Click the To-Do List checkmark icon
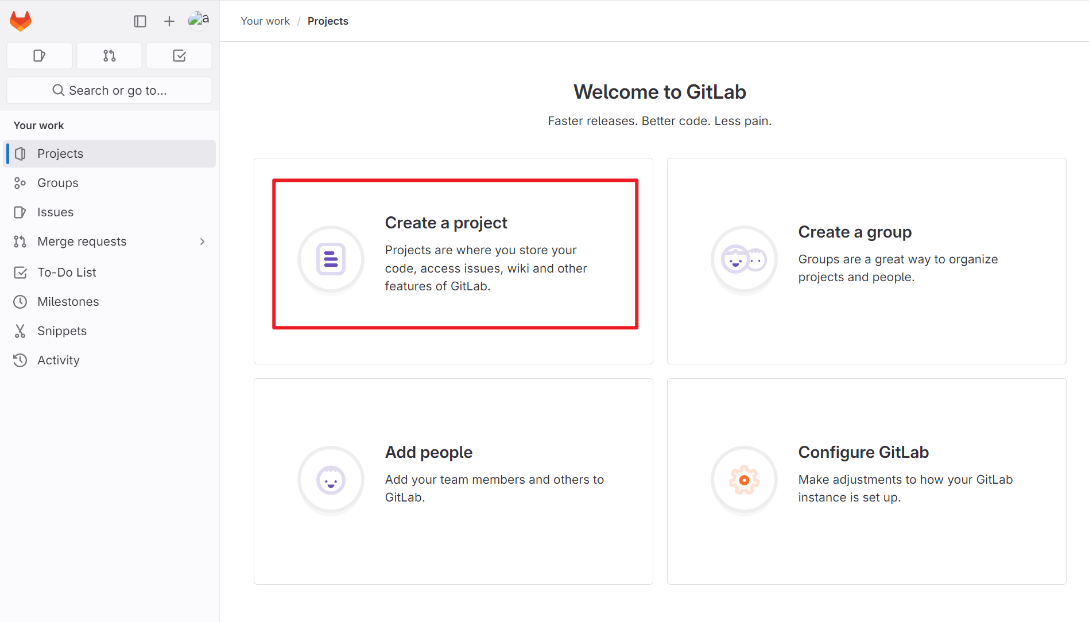The width and height of the screenshot is (1089, 622). point(20,273)
